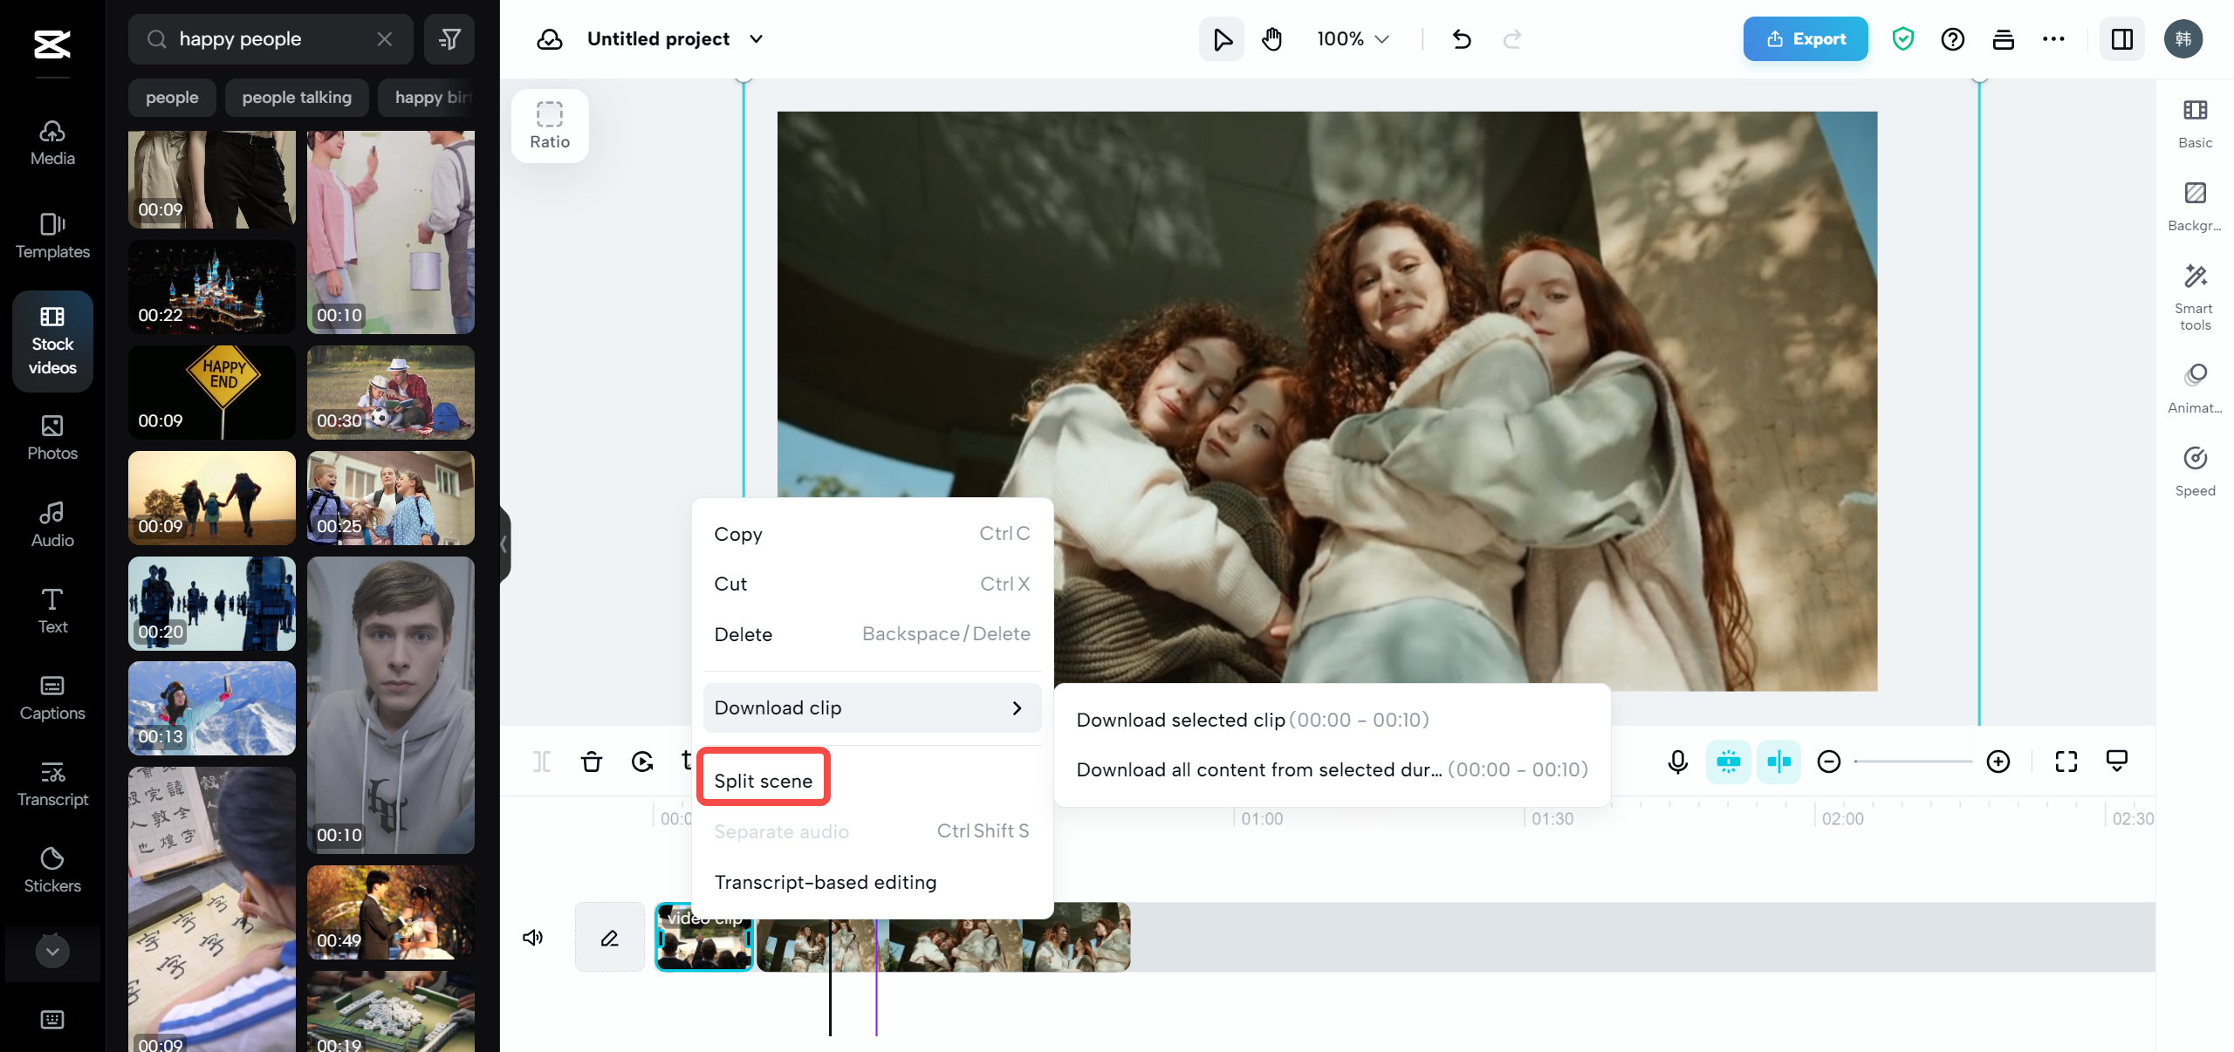Toggle timeline snapping on

[x=1778, y=762]
